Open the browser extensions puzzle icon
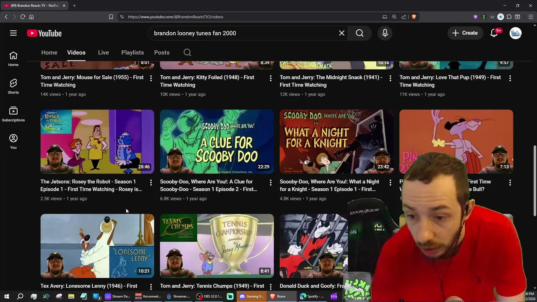The height and width of the screenshot is (302, 537). [x=509, y=17]
